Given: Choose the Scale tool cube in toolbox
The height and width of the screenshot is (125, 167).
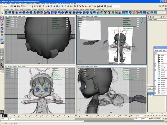Looking at the screenshot, I should [2, 32].
